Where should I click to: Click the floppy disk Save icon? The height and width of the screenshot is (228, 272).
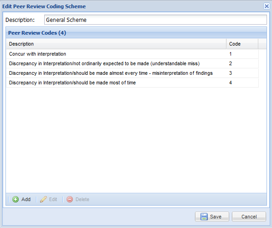point(204,217)
